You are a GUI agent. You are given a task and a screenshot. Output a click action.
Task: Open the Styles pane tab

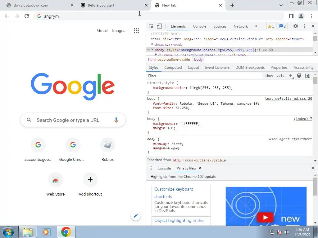click(x=153, y=68)
